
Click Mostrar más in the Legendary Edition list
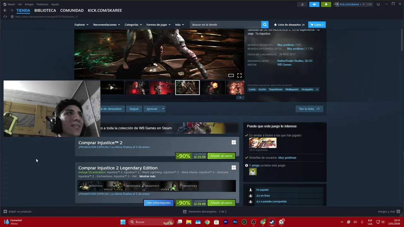pyautogui.click(x=147, y=176)
